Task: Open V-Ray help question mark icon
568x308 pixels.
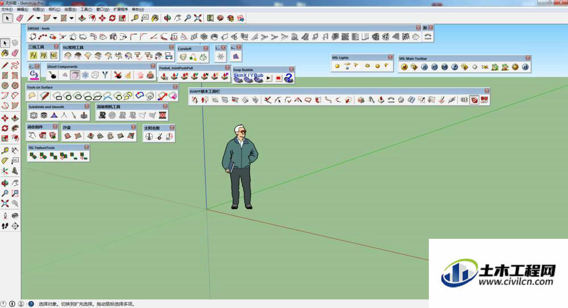Action: click(454, 67)
